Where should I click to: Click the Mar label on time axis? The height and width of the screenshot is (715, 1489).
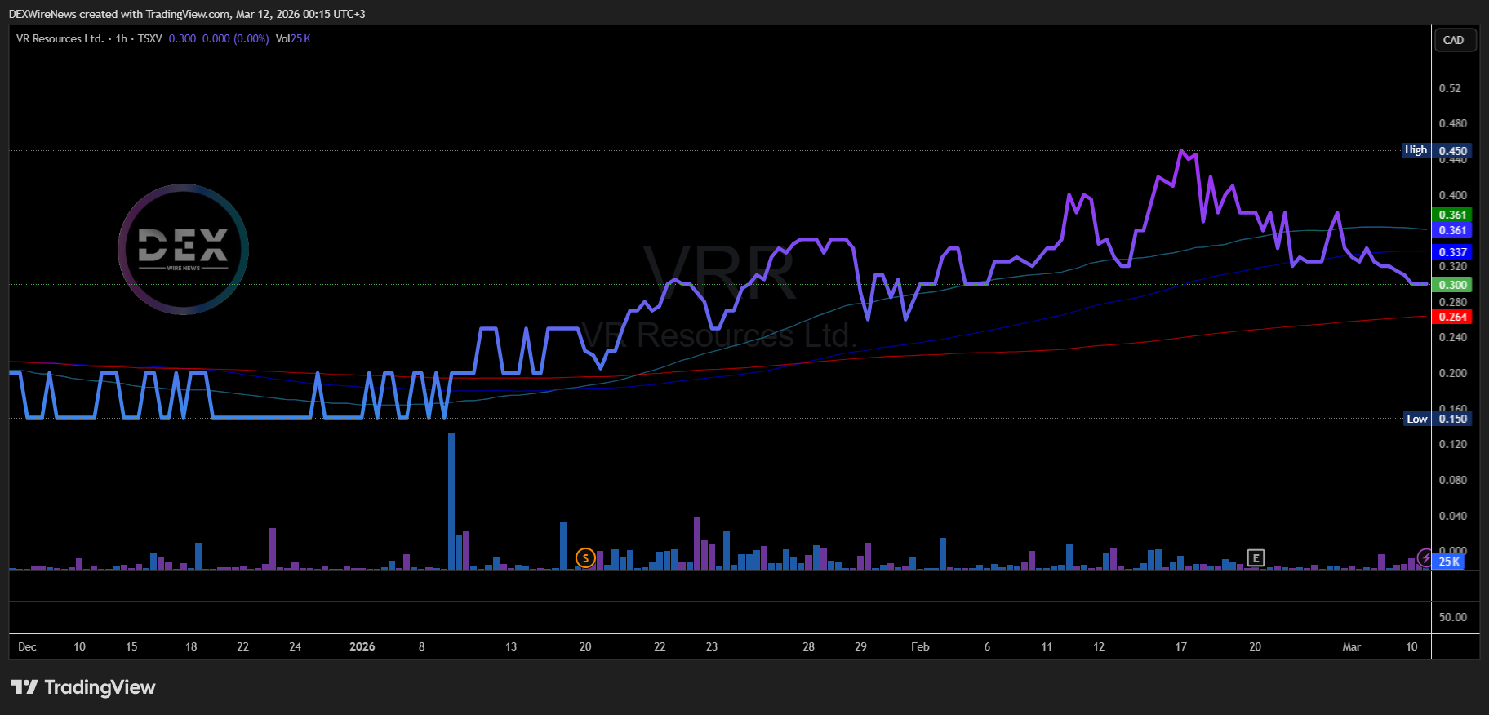(x=1351, y=646)
